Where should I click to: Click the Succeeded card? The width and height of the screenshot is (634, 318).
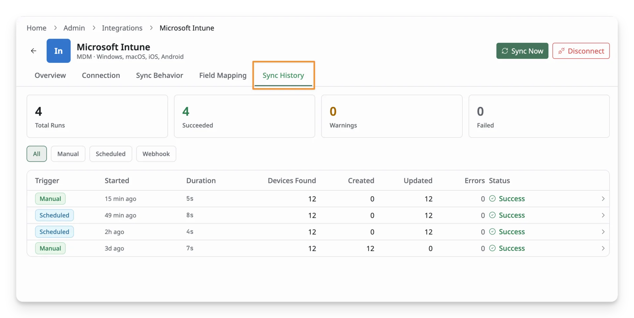(244, 116)
